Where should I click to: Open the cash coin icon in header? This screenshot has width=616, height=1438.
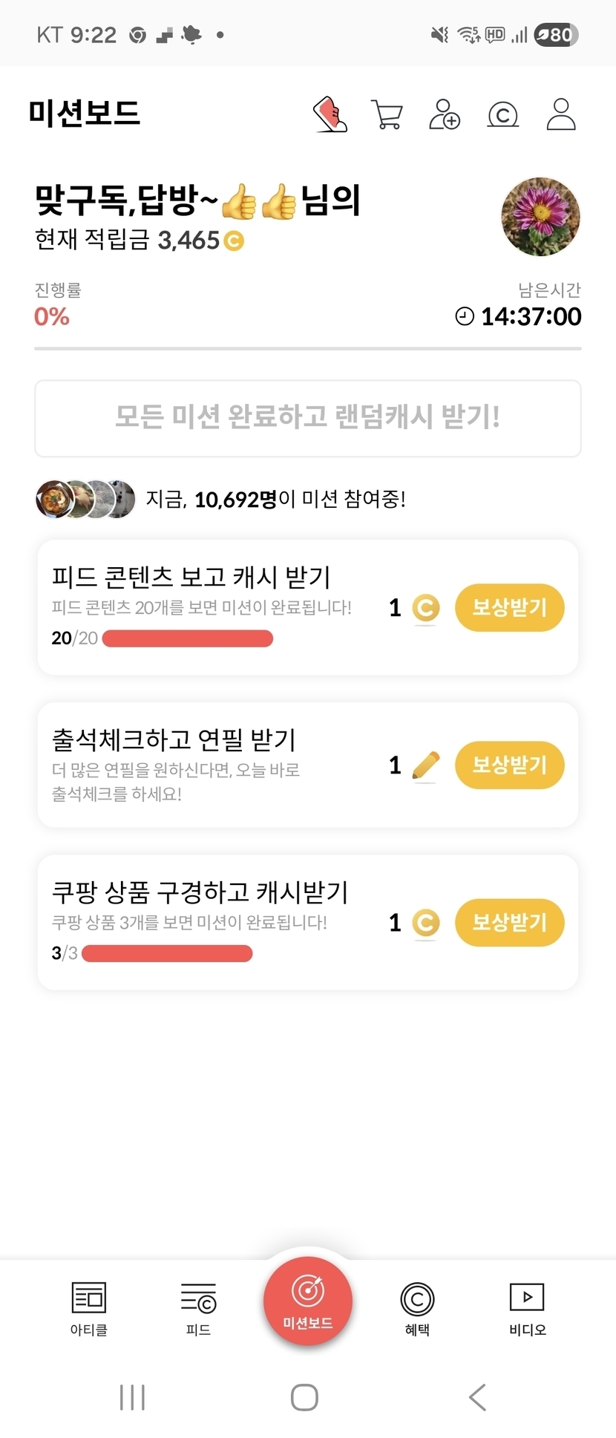coord(502,115)
